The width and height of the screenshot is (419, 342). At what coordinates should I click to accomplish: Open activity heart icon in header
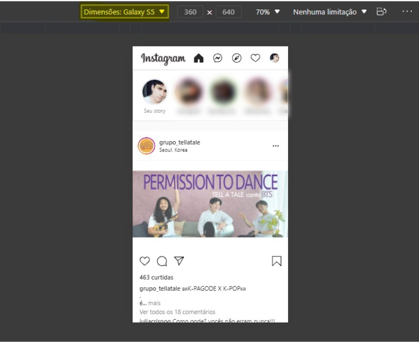(255, 58)
